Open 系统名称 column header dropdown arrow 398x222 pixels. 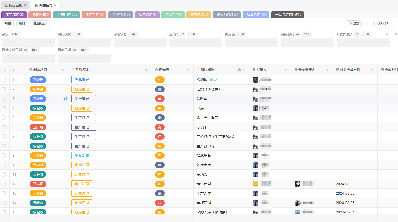pyautogui.click(x=146, y=70)
